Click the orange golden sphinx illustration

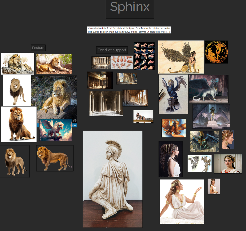174,128
